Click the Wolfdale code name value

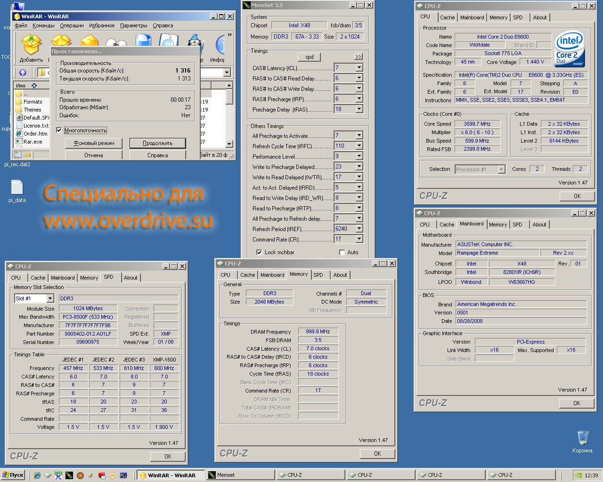click(x=480, y=45)
